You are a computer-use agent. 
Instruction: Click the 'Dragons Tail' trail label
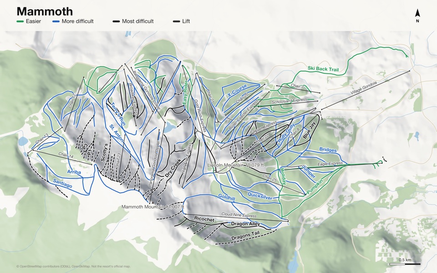pyautogui.click(x=245, y=236)
